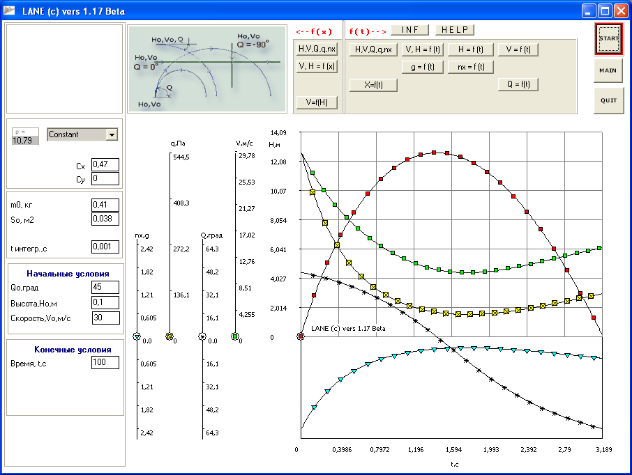Click the Cx coefficient input field
632x475 pixels.
pyautogui.click(x=105, y=164)
